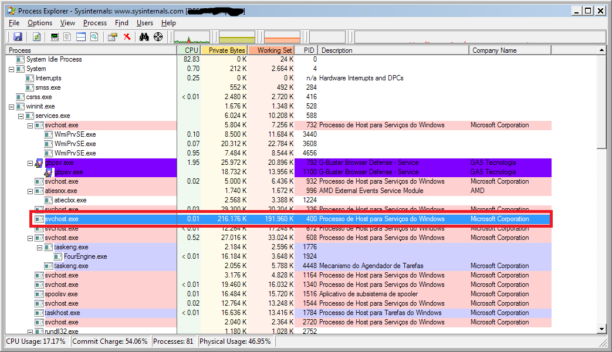Click 'Physical Usage: 46.95%' in status bar

(235, 341)
